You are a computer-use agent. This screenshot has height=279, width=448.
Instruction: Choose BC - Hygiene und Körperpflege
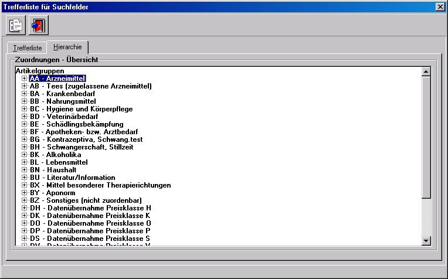click(81, 109)
